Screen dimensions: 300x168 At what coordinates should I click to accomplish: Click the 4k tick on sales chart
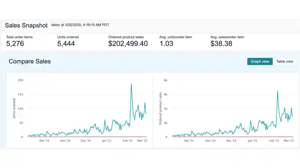[165, 109]
